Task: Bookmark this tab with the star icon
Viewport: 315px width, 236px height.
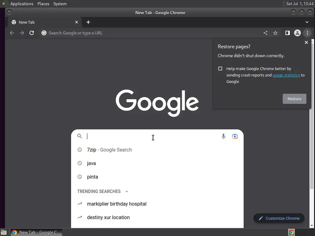Action: tap(275, 33)
